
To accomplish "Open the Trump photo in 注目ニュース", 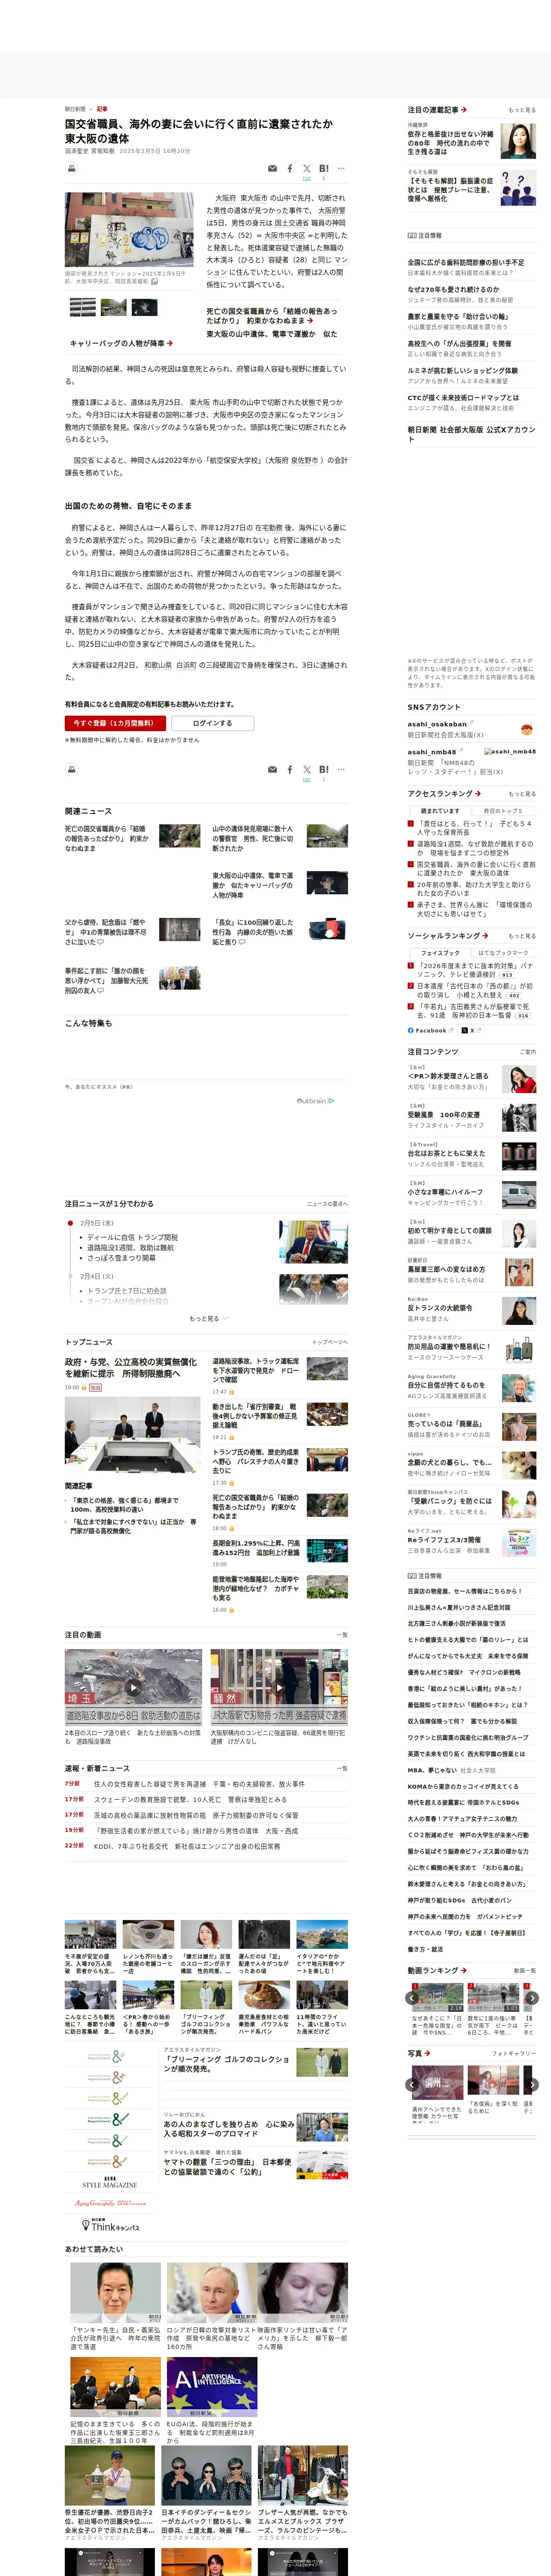I will pos(313,1242).
